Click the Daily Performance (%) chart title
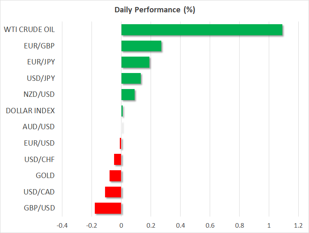This screenshot has width=309, height=233. (154, 10)
